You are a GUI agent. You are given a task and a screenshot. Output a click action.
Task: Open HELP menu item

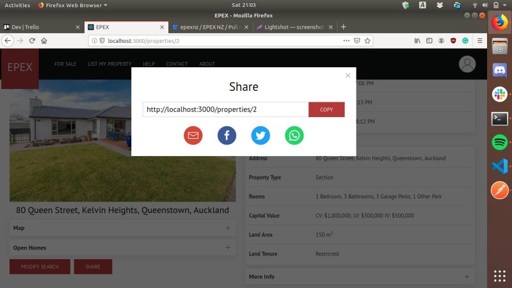pos(148,64)
